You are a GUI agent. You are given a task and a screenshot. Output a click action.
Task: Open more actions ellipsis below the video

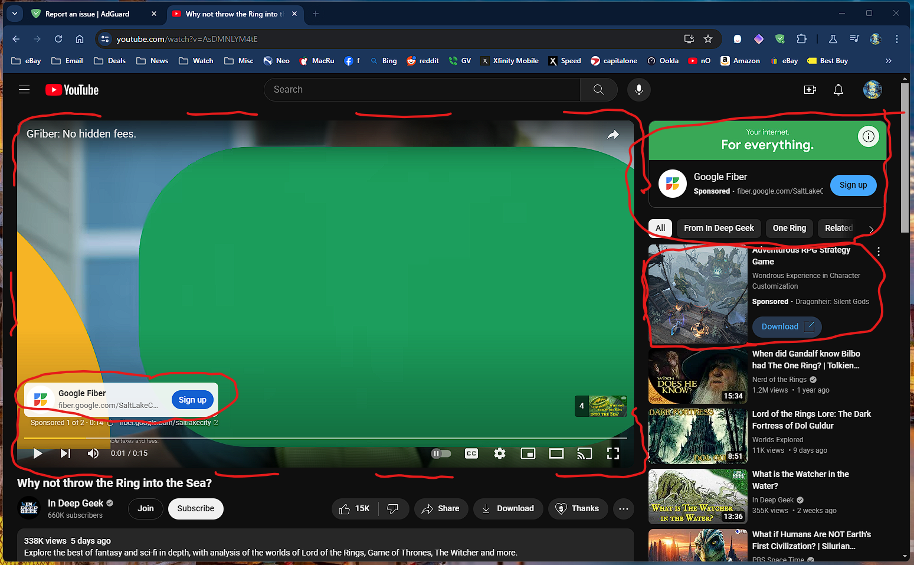click(624, 508)
